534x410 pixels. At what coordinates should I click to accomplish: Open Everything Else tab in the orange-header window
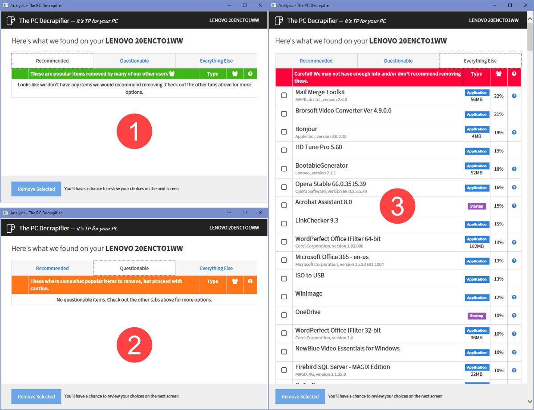pos(216,268)
